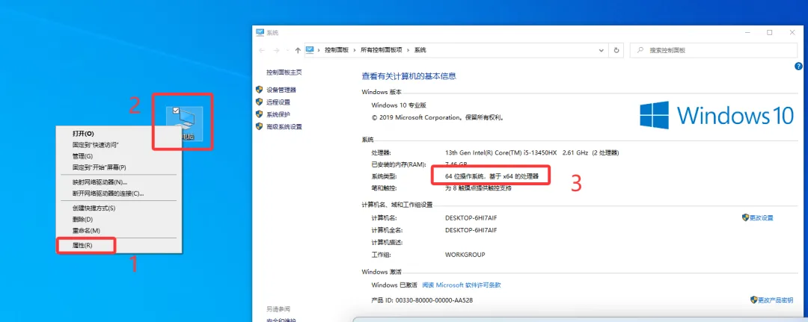Go back using the back arrow in System window
Screen dimensions: 808x322
click(262, 50)
